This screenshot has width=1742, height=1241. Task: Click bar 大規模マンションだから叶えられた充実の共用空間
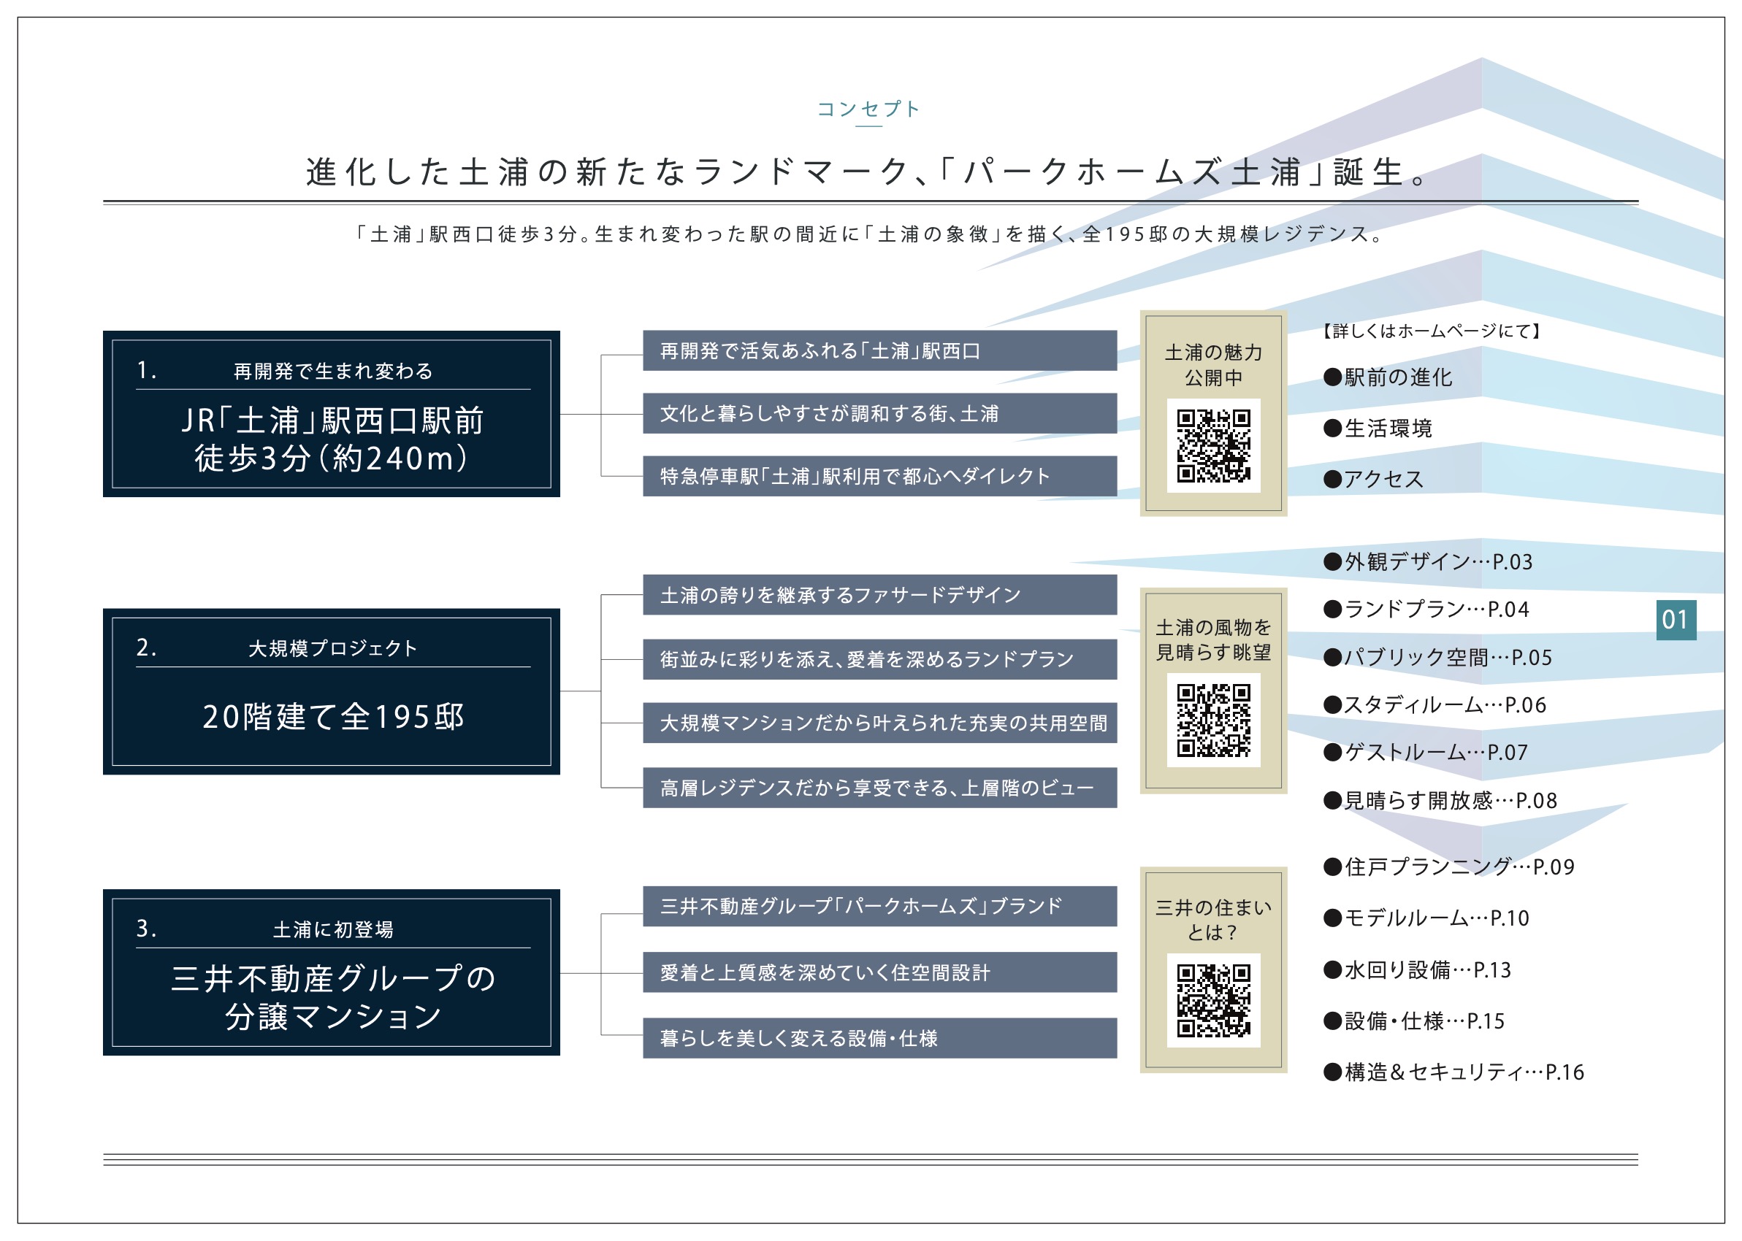[x=880, y=723]
